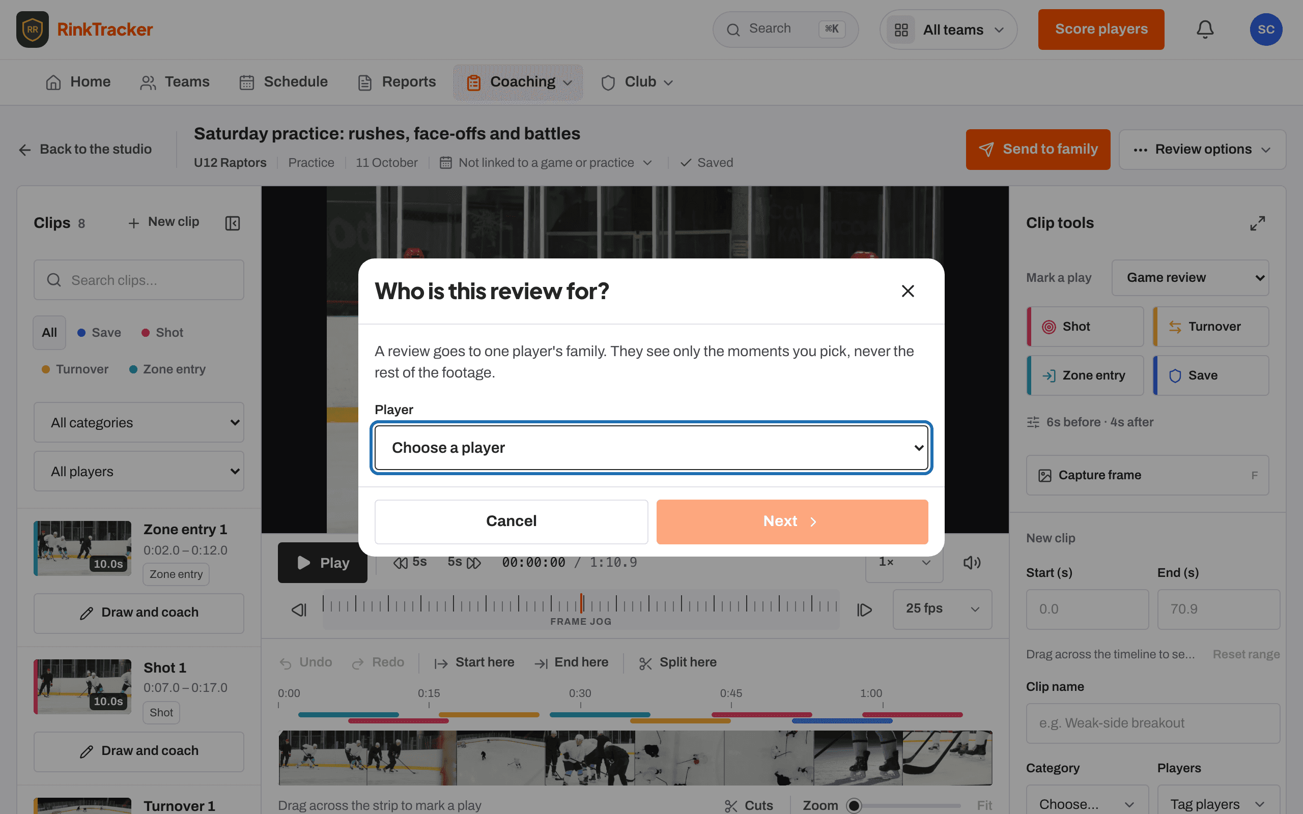The height and width of the screenshot is (814, 1303).
Task: Expand the Clip tools panel
Action: coord(1257,223)
